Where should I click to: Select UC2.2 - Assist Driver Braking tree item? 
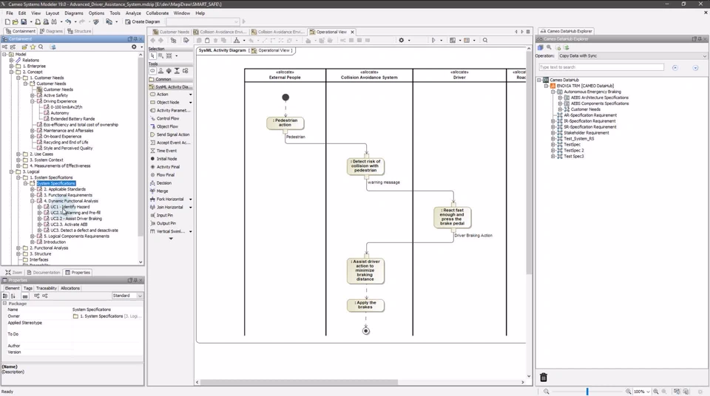pyautogui.click(x=76, y=219)
